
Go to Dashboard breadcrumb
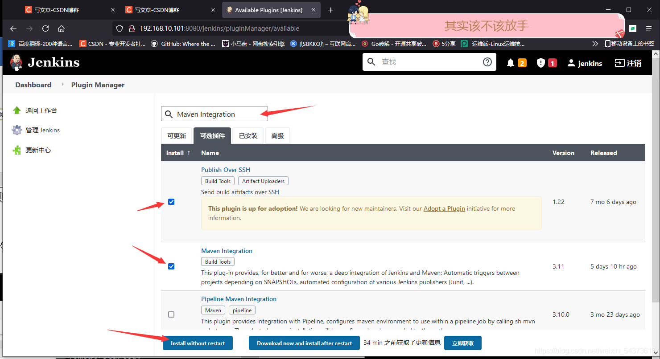pos(33,85)
